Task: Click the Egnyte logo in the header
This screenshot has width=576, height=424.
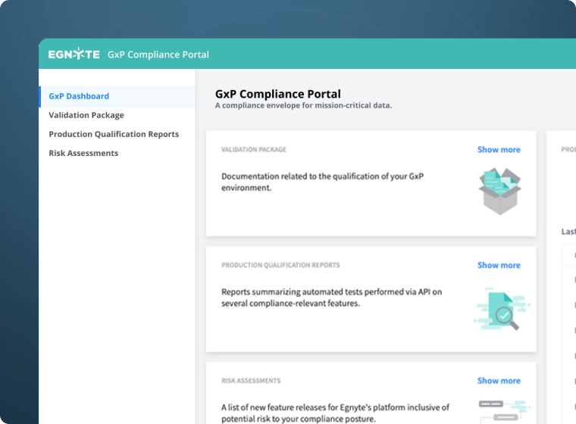Action: 74,55
